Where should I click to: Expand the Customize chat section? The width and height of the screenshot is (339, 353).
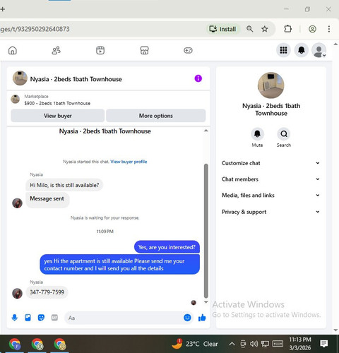click(x=270, y=163)
